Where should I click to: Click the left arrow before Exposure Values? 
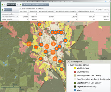coord(5,5)
